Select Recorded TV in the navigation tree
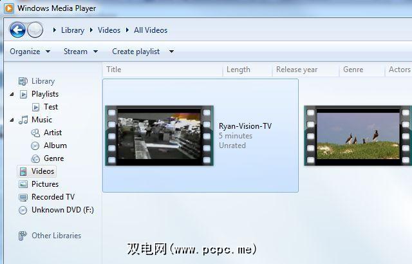This screenshot has width=412, height=264. coord(53,197)
